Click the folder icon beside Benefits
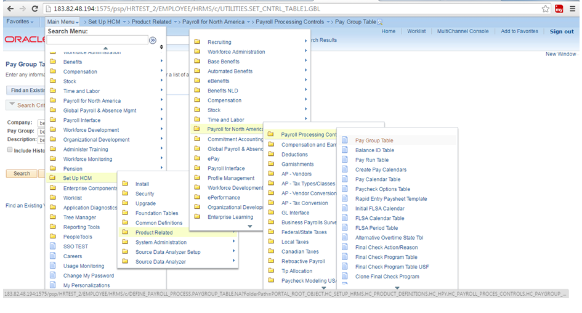Viewport: 582px width, 313px height. coord(53,61)
